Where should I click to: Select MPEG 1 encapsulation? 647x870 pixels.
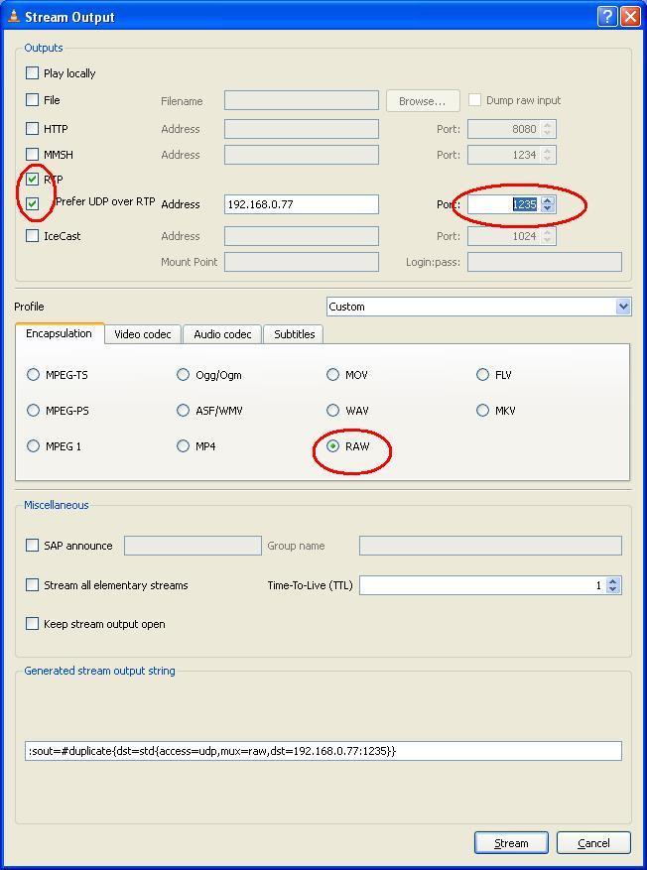coord(34,446)
